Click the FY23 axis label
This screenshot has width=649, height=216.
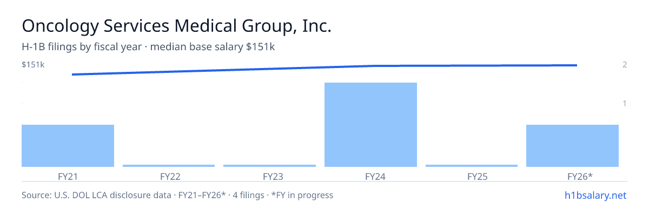coord(269,176)
